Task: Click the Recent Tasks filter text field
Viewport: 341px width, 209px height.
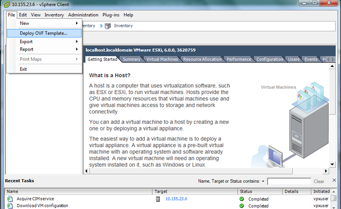Action: point(289,181)
